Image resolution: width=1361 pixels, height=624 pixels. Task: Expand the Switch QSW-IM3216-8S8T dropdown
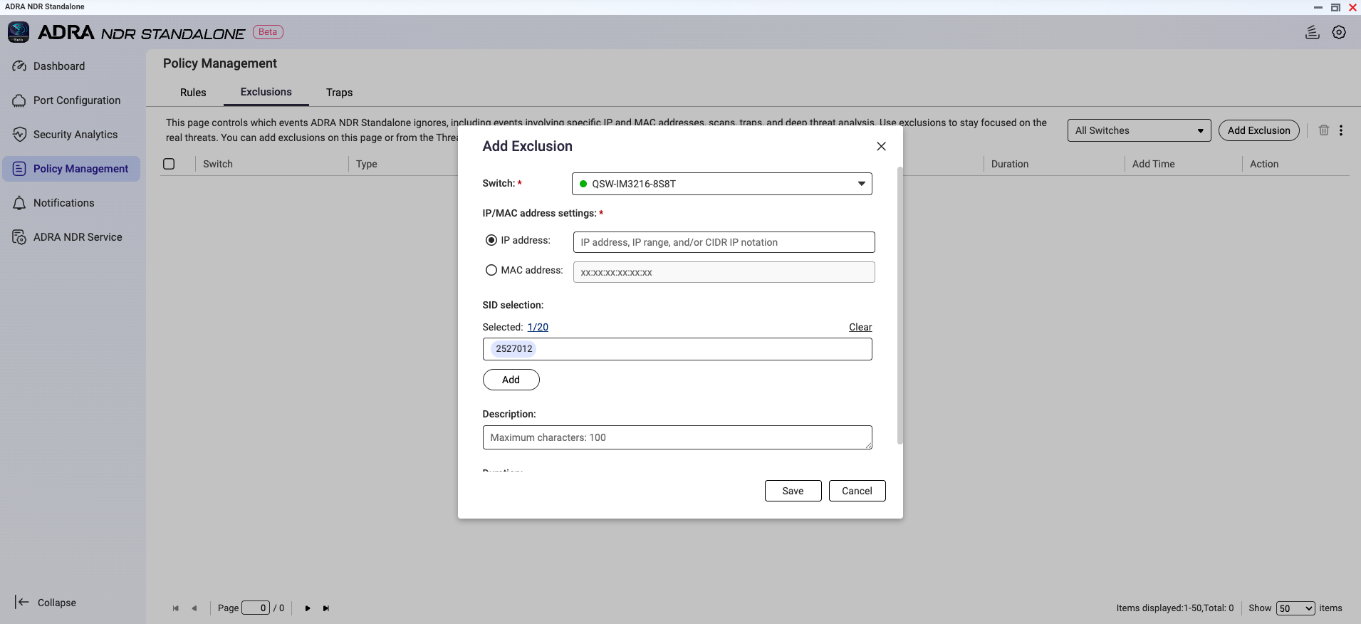[721, 184]
